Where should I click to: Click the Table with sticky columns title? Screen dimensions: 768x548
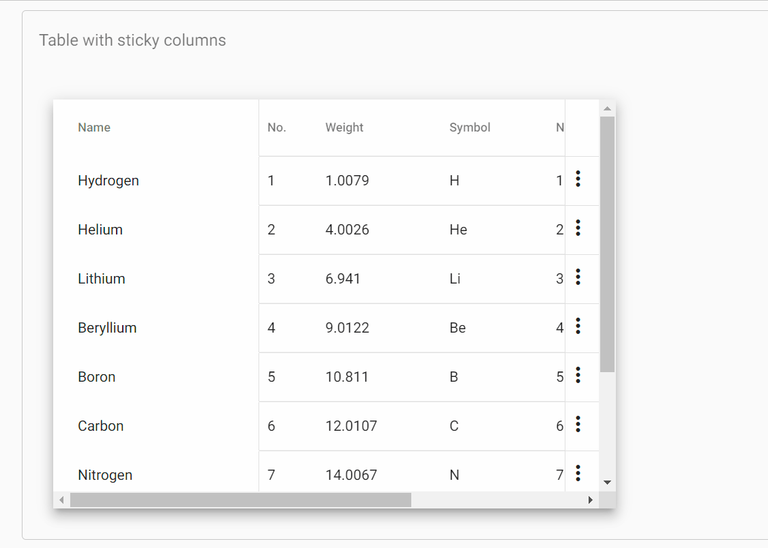coord(132,40)
